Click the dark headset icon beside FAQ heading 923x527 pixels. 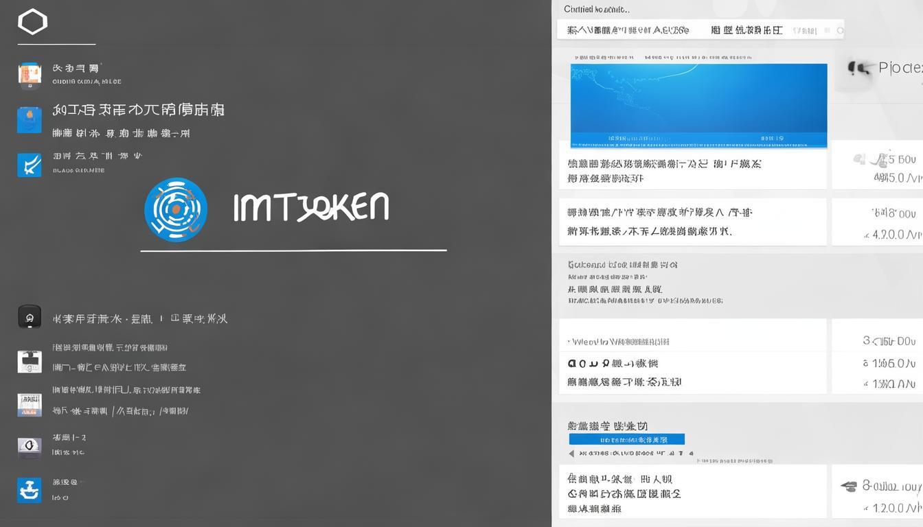click(x=29, y=317)
